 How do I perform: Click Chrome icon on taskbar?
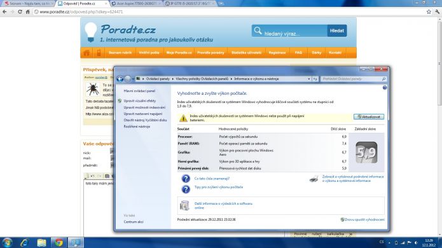59,243
